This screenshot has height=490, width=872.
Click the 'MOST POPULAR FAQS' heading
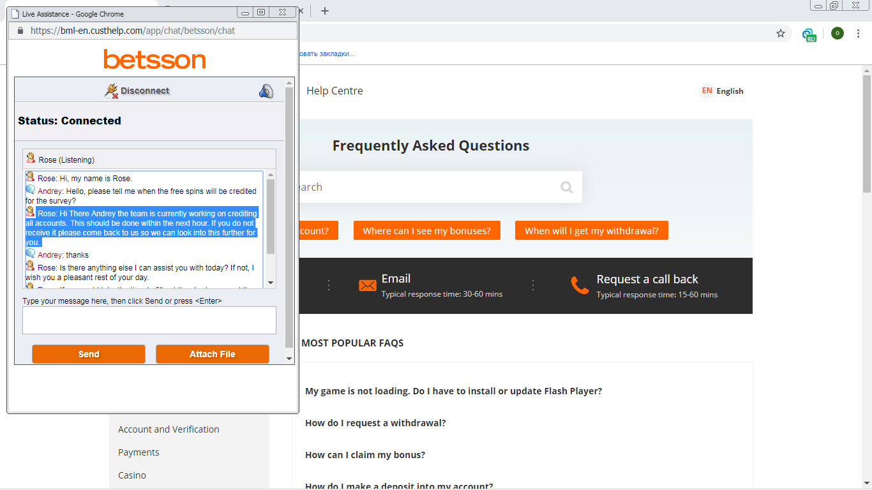pos(352,343)
